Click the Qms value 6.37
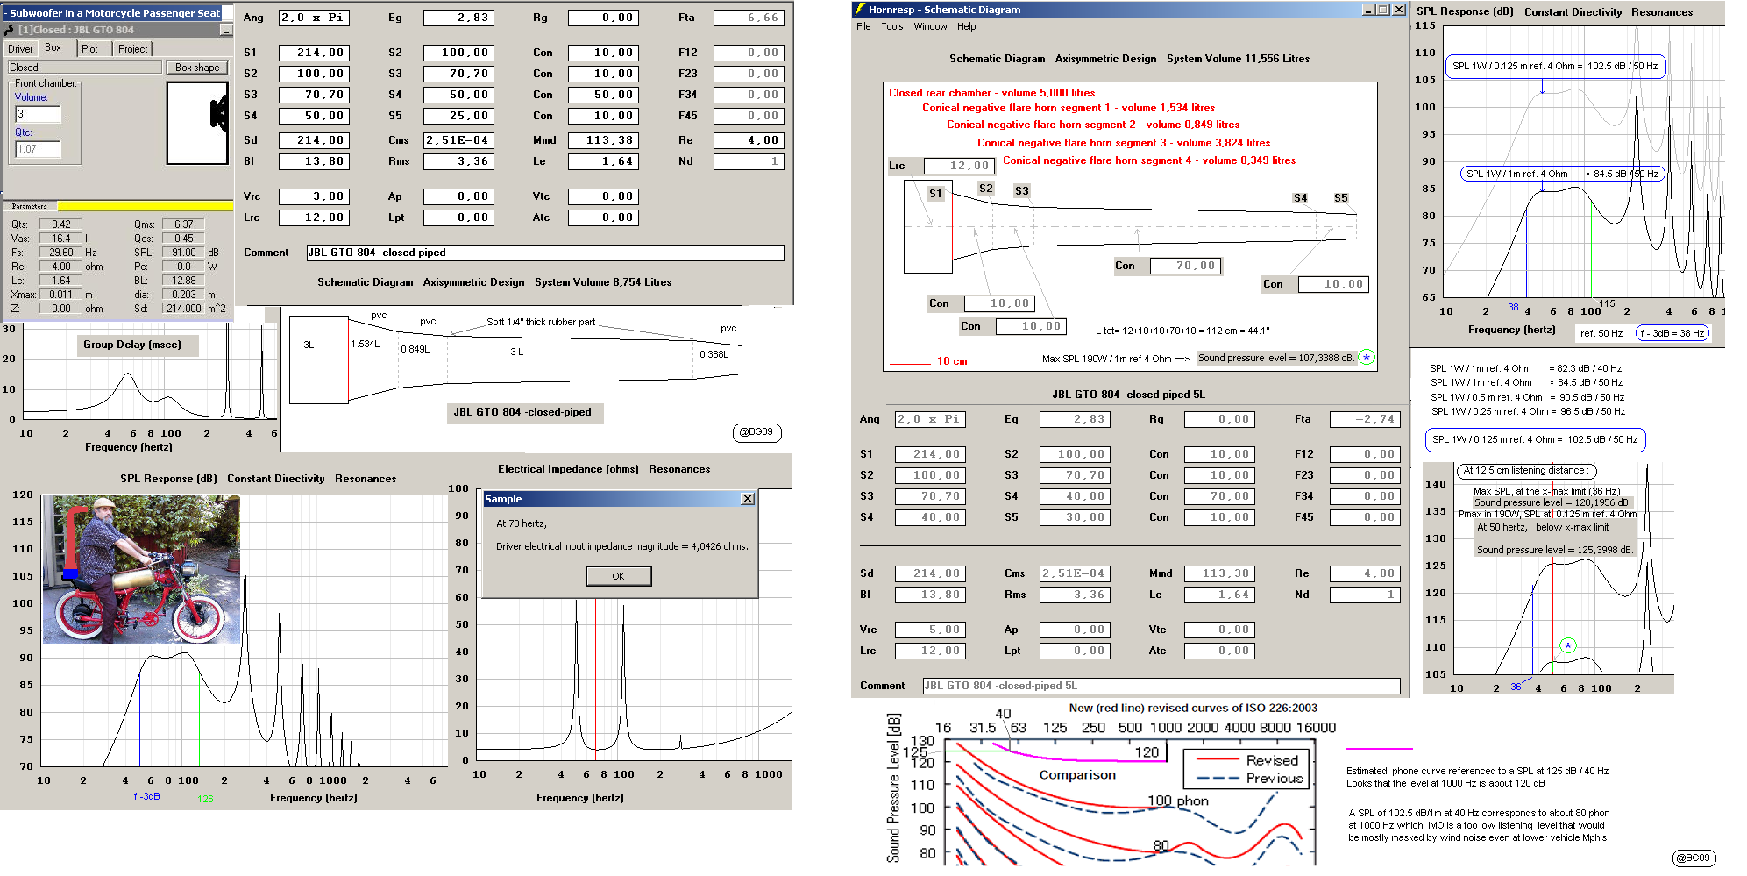Viewport: 1747px width, 876px height. [x=183, y=224]
